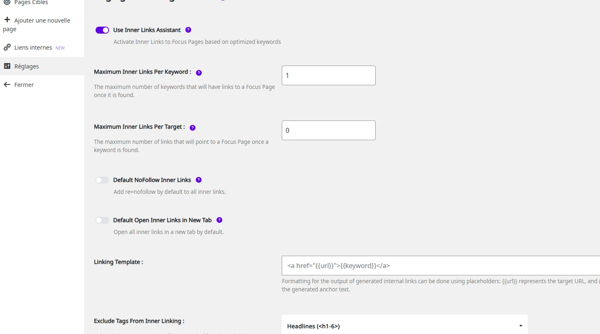Open help for Maximum Inner Links Per Target
The image size is (600, 334).
click(193, 128)
